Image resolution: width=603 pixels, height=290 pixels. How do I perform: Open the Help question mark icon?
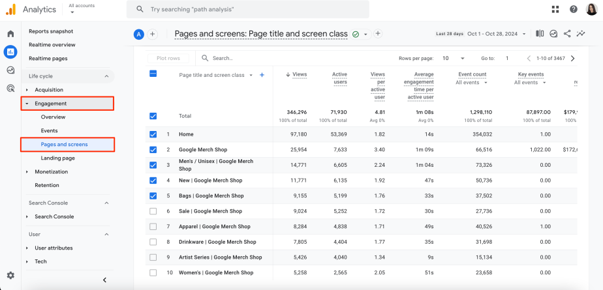pyautogui.click(x=574, y=9)
